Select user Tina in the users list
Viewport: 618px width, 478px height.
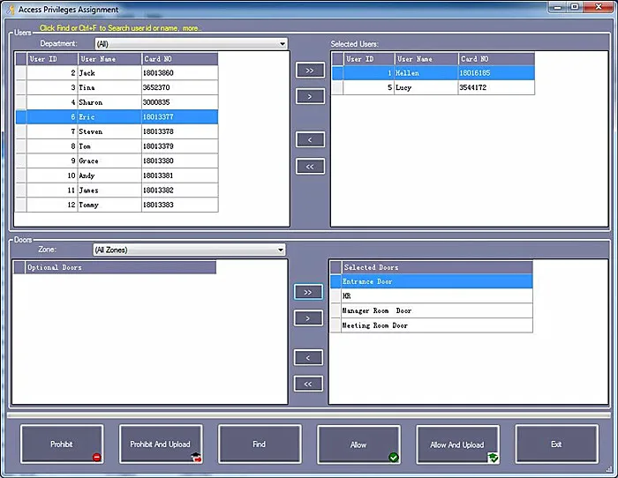click(117, 87)
